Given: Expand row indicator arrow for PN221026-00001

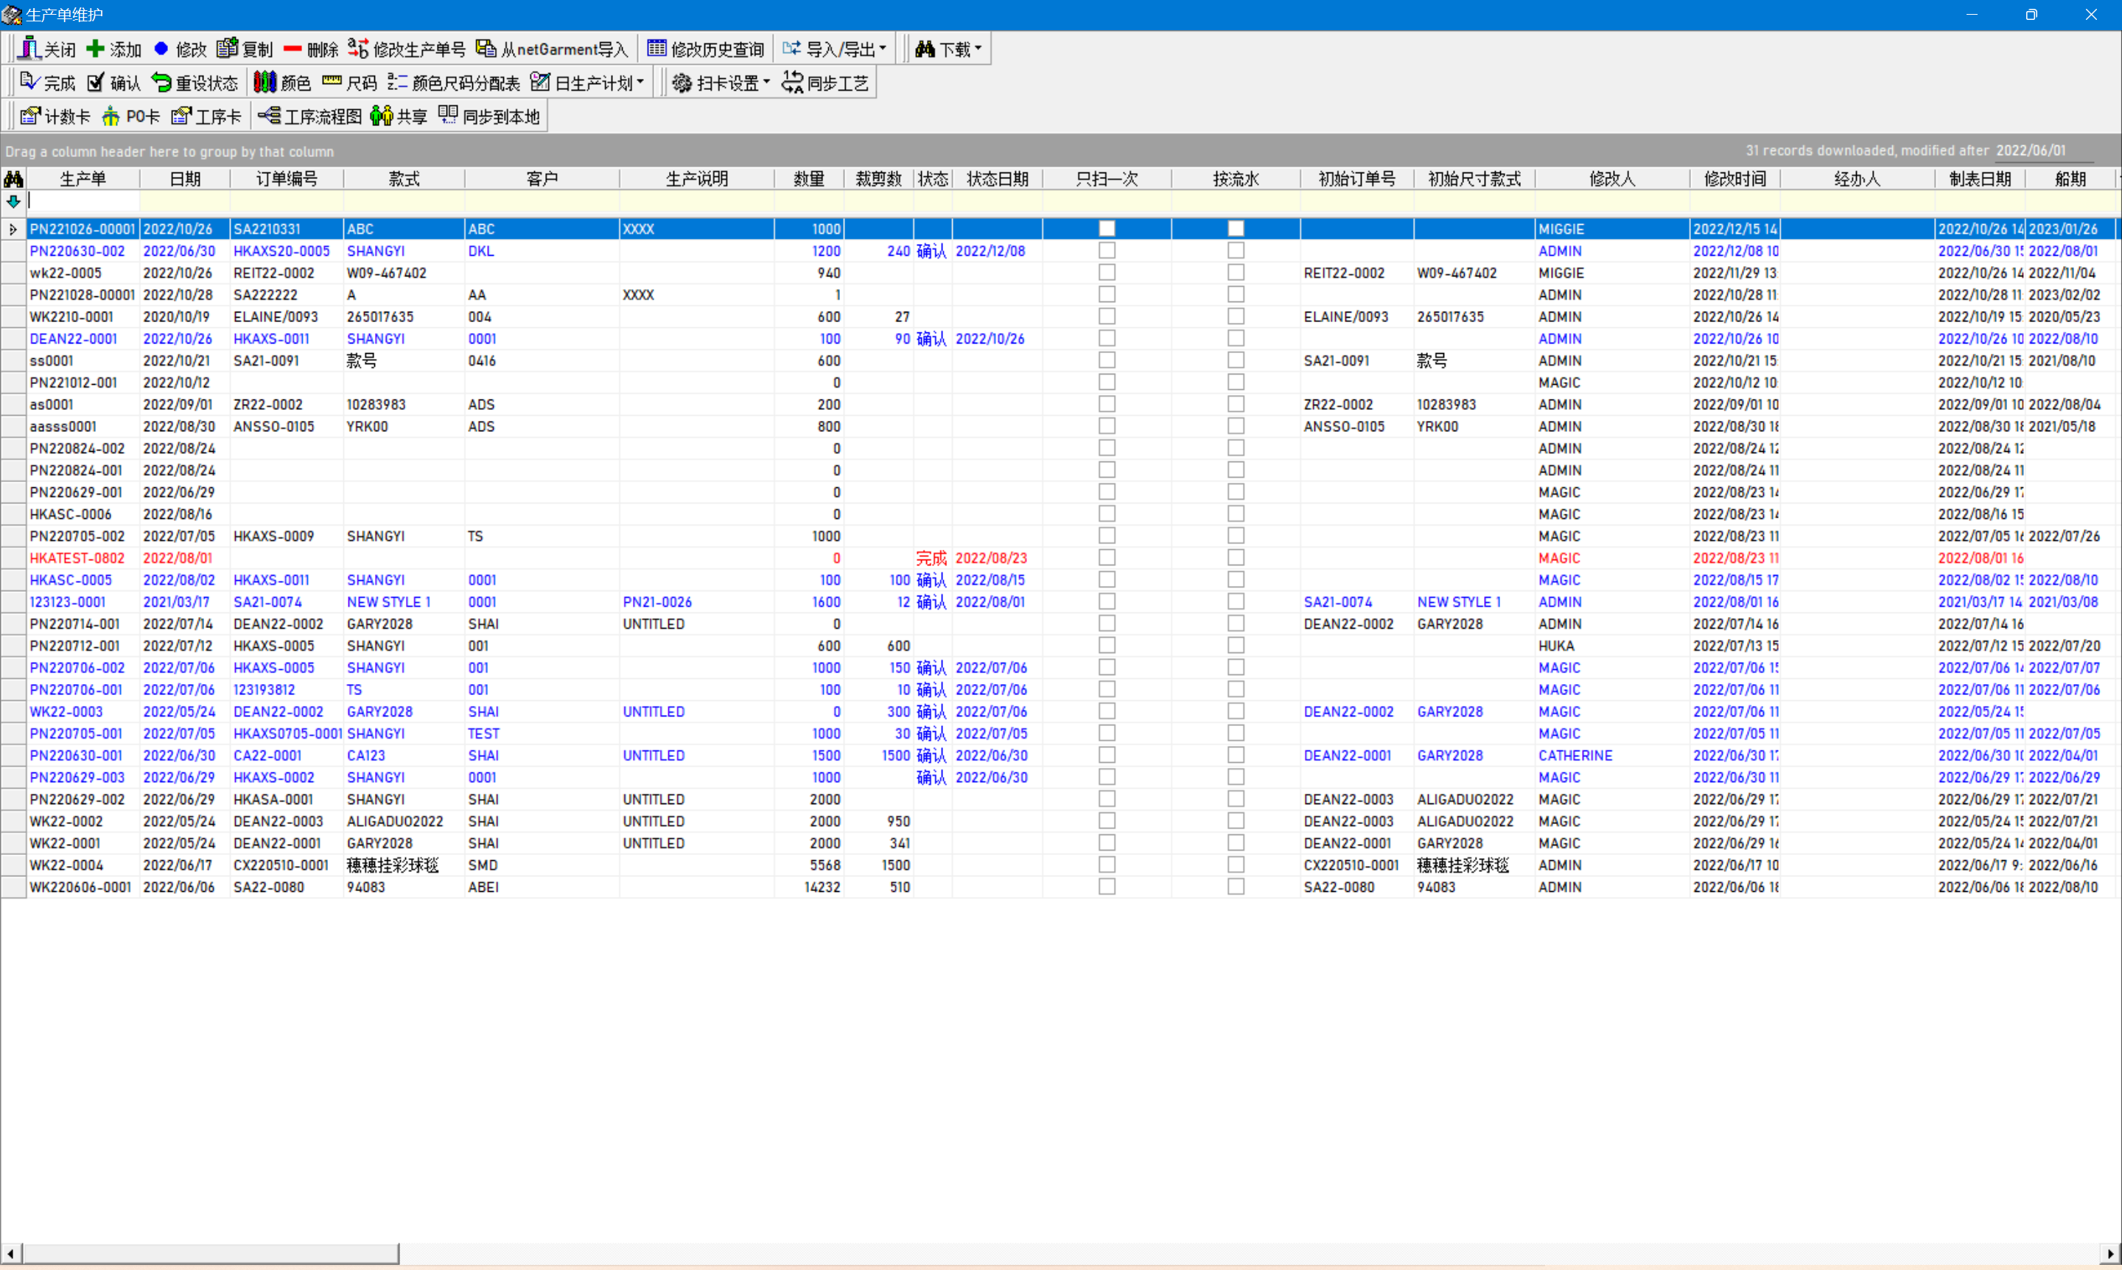Looking at the screenshot, I should (x=13, y=229).
